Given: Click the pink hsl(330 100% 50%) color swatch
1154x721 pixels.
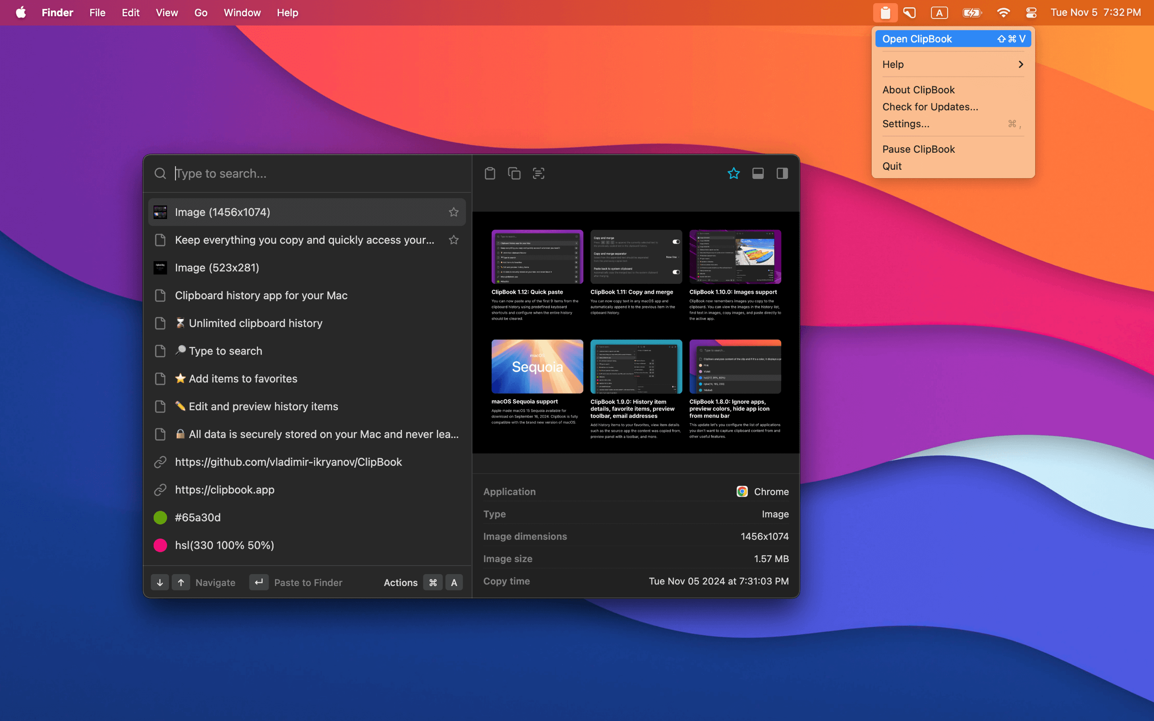Looking at the screenshot, I should tap(160, 545).
